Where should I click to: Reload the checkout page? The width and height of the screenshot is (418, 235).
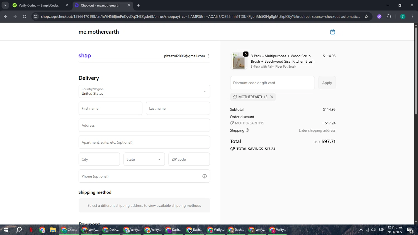tap(25, 17)
